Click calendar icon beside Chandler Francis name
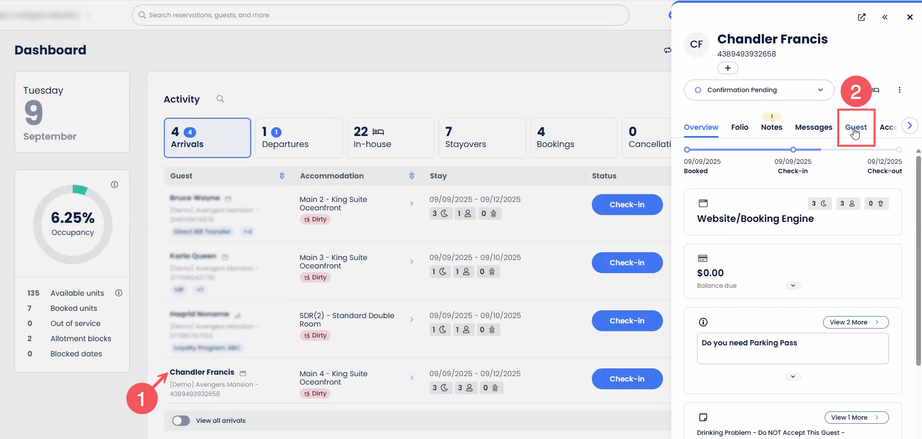 tap(243, 373)
